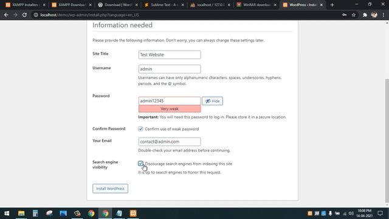Click the Your Email input field

click(x=170, y=142)
